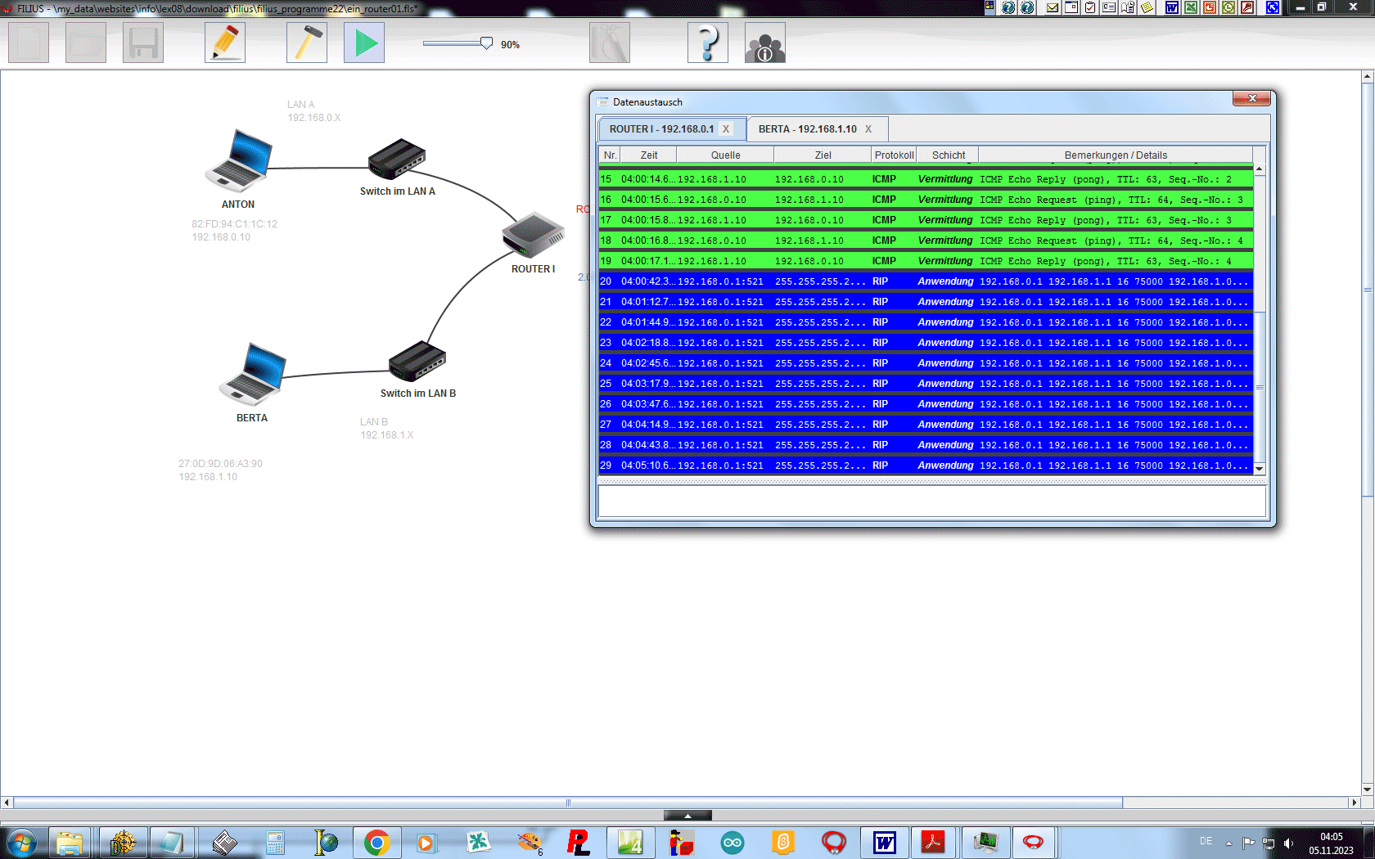Click the Protokoll column header

pos(894,155)
